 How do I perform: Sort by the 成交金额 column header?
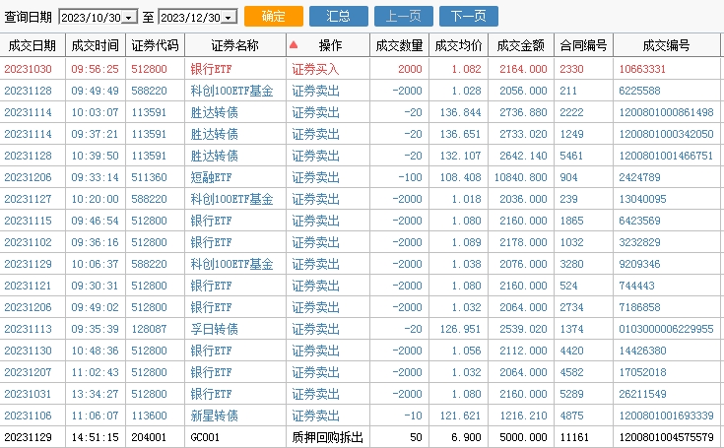(x=521, y=45)
